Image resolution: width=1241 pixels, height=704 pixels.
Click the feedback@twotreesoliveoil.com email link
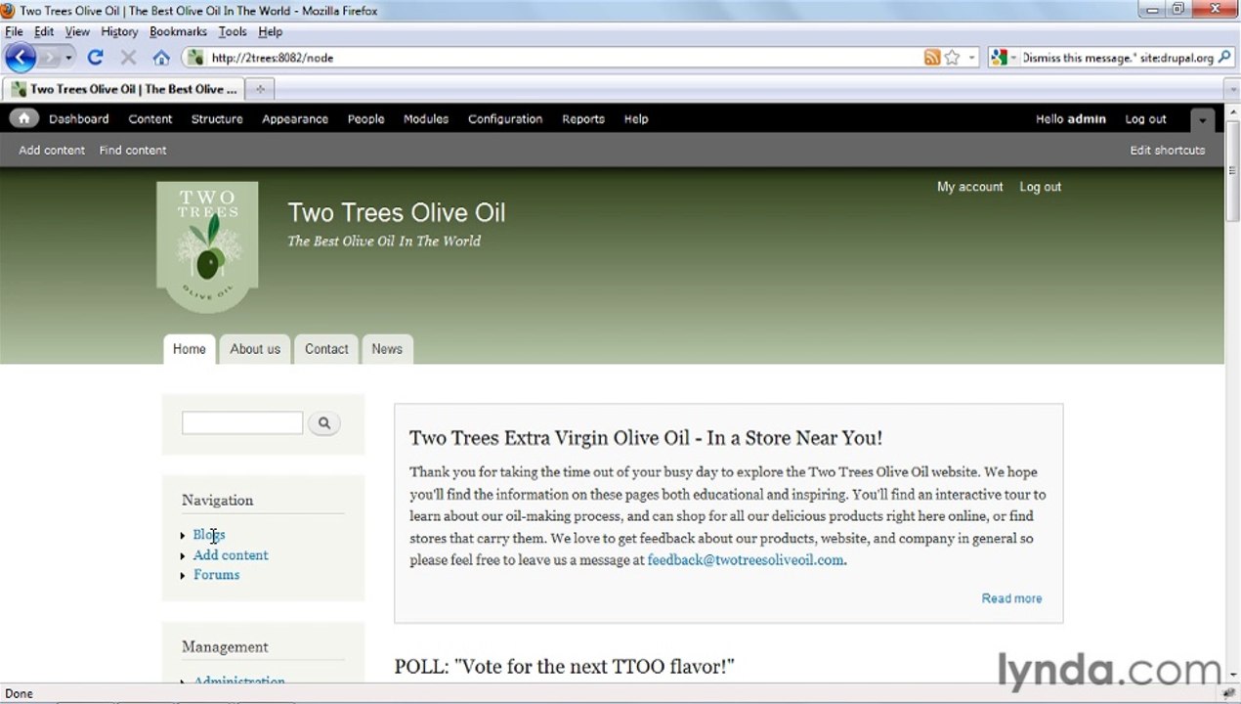click(746, 560)
